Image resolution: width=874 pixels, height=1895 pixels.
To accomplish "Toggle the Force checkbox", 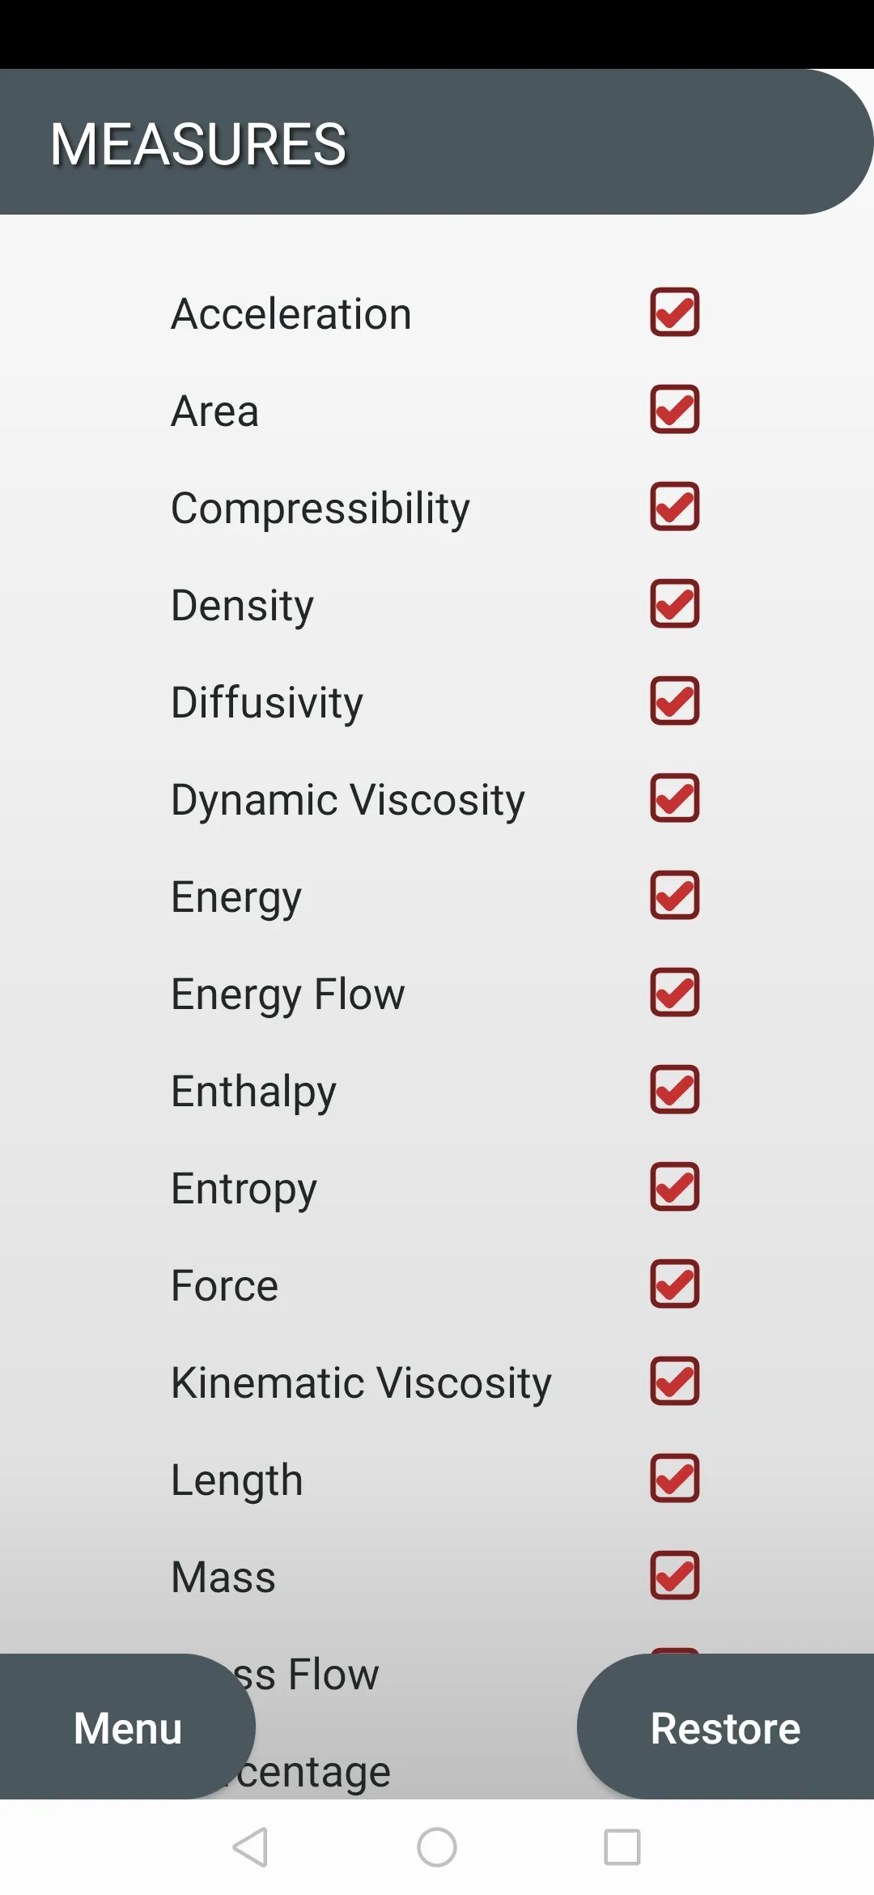I will point(674,1284).
